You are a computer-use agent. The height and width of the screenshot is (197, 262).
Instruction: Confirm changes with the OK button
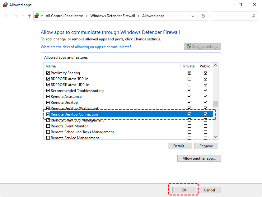coord(184,190)
